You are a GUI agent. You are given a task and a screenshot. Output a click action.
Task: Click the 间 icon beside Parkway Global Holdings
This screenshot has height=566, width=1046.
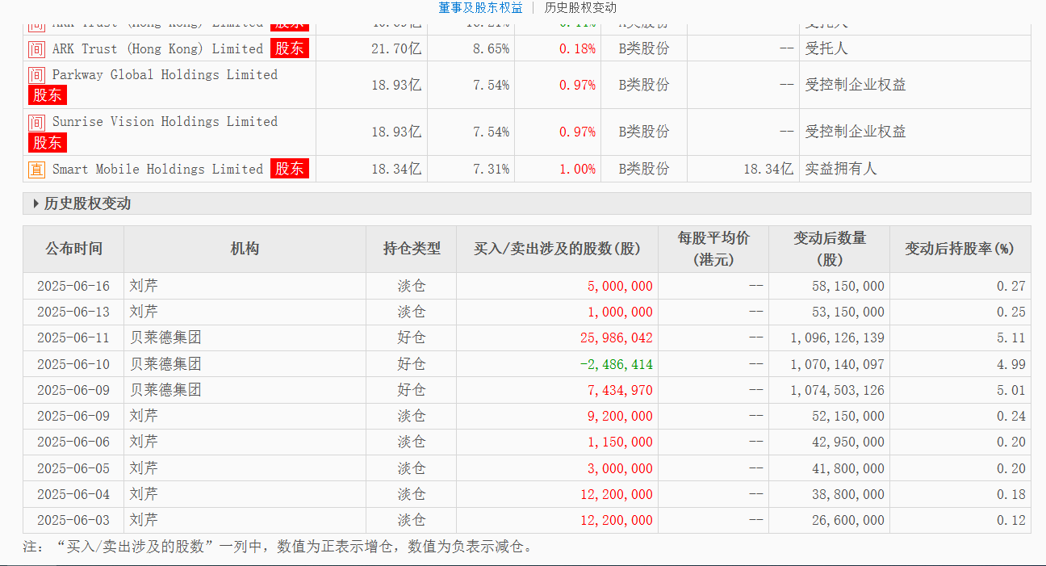pyautogui.click(x=37, y=75)
